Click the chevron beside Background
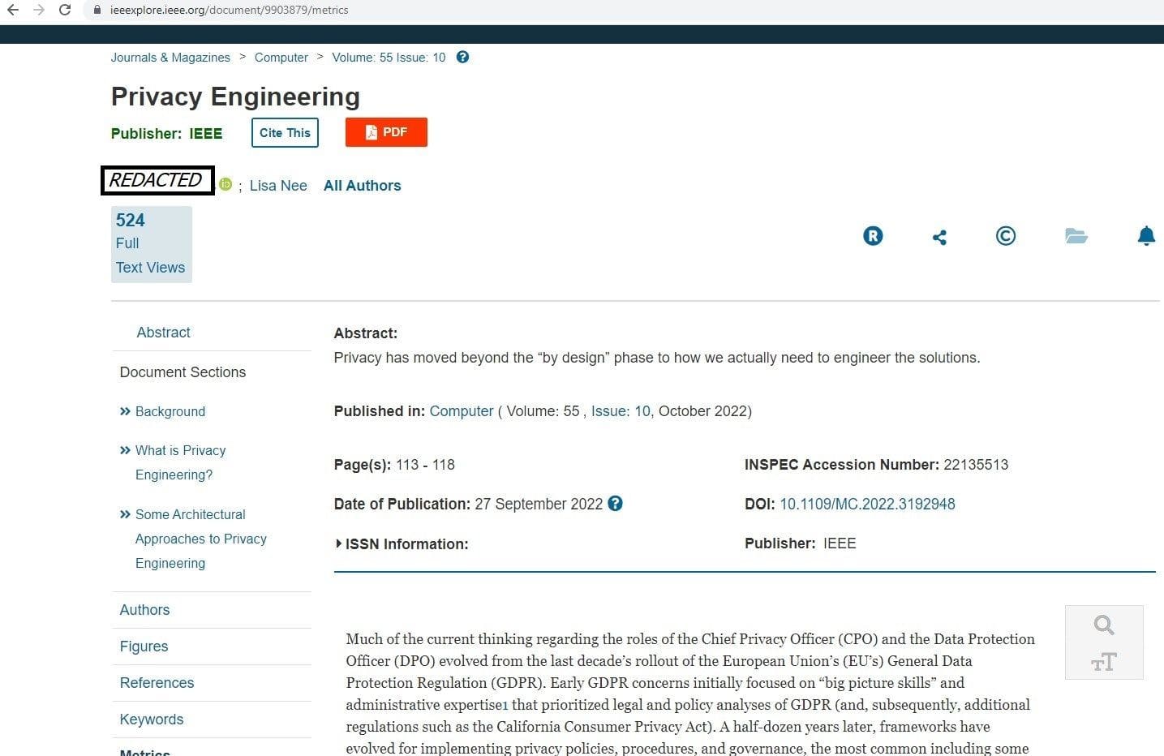 pyautogui.click(x=125, y=411)
